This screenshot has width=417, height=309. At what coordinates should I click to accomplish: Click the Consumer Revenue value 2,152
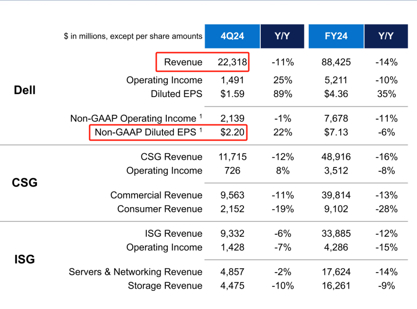[x=232, y=209]
